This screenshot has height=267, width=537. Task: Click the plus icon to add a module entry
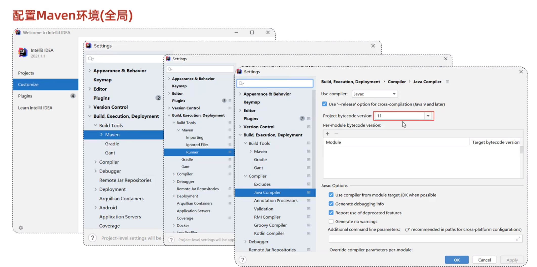click(x=328, y=133)
